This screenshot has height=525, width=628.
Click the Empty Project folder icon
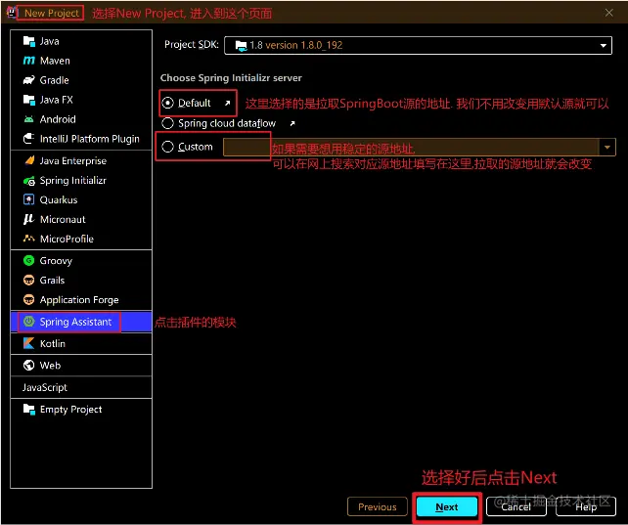pos(28,409)
